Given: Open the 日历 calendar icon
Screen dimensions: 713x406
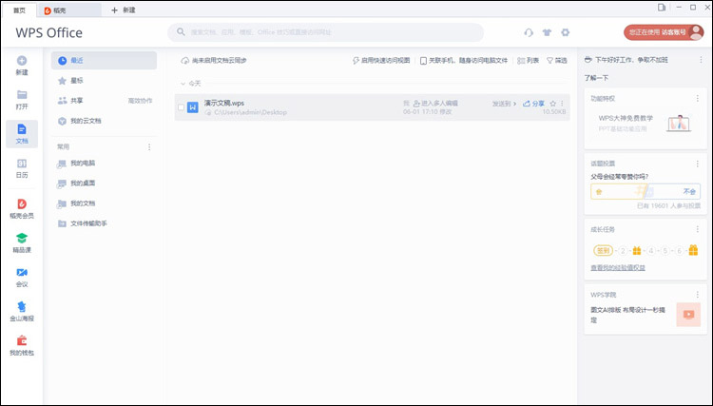Looking at the screenshot, I should (x=22, y=164).
